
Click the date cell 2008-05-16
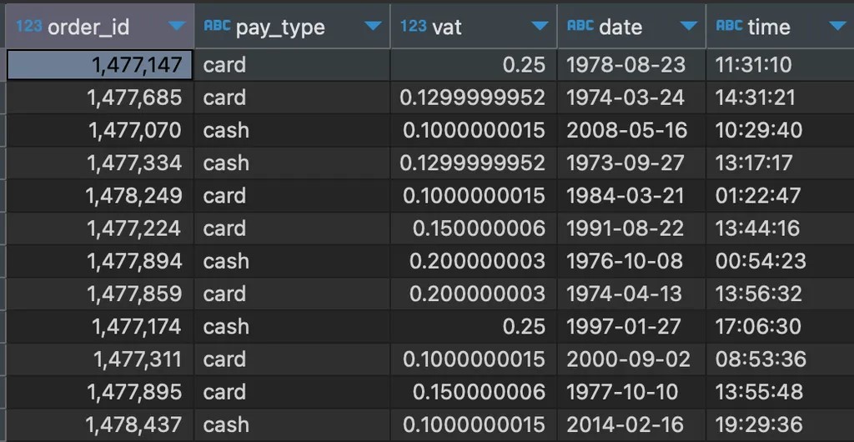coord(631,130)
